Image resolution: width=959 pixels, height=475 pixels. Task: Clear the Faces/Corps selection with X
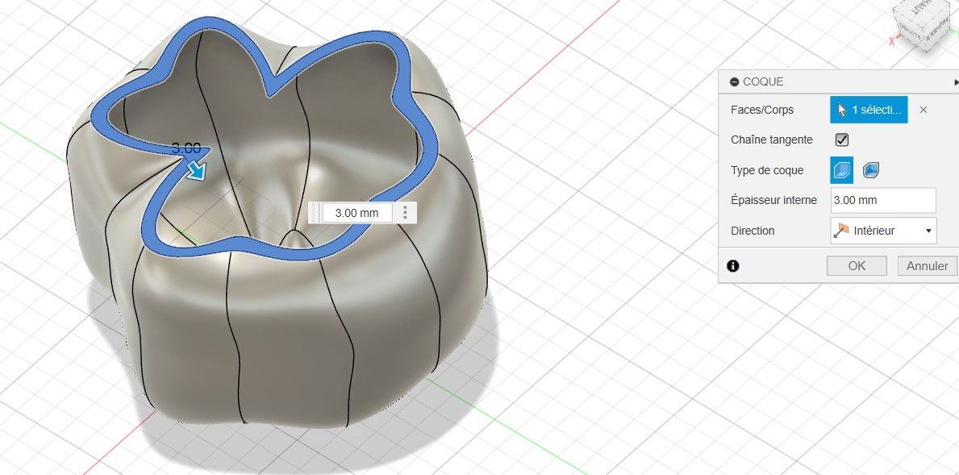[924, 110]
